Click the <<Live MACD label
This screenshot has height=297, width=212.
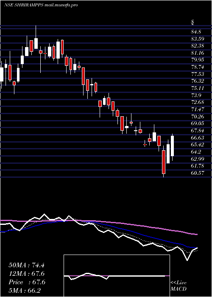179,286
